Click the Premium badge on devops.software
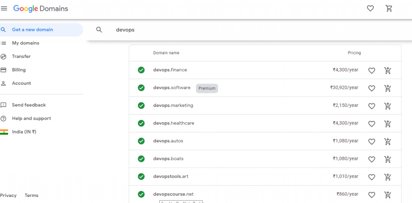This screenshot has width=412, height=203. point(207,88)
